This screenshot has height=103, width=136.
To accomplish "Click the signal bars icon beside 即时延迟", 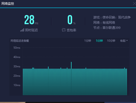I will click(22, 30).
